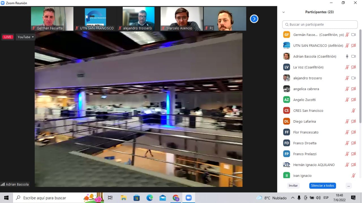Toggle Adrian Bassola's microphone

347,56
